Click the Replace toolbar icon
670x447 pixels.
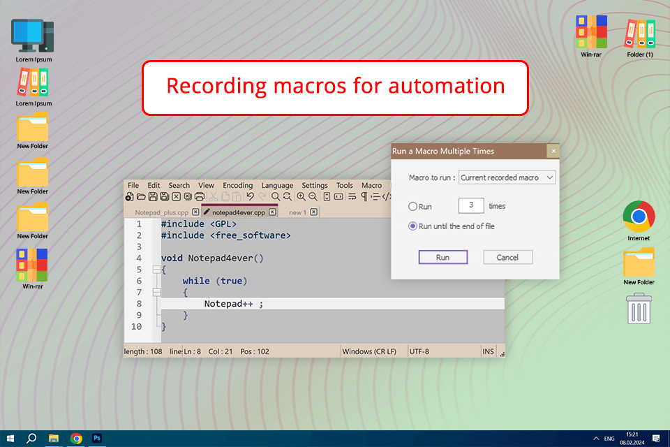click(x=287, y=197)
